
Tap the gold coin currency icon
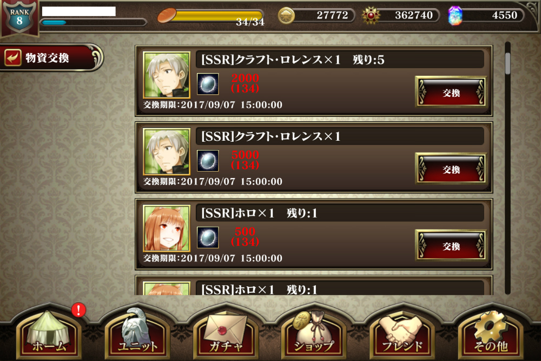coord(286,16)
